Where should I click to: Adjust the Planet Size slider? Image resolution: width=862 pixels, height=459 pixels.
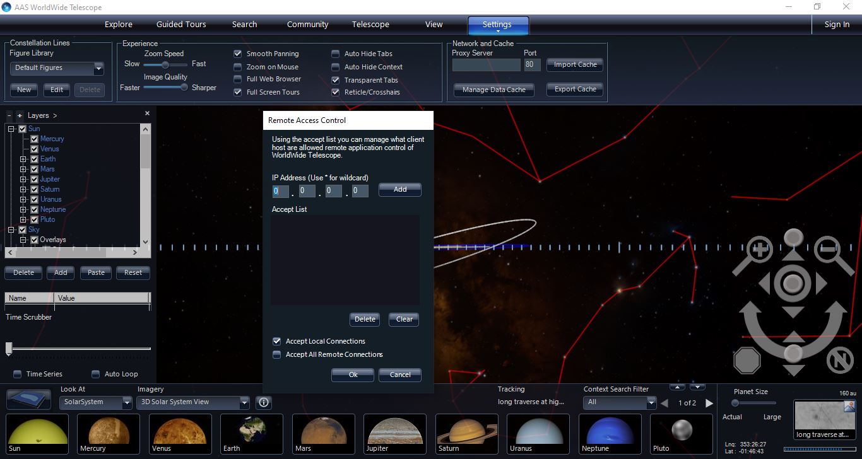(754, 403)
